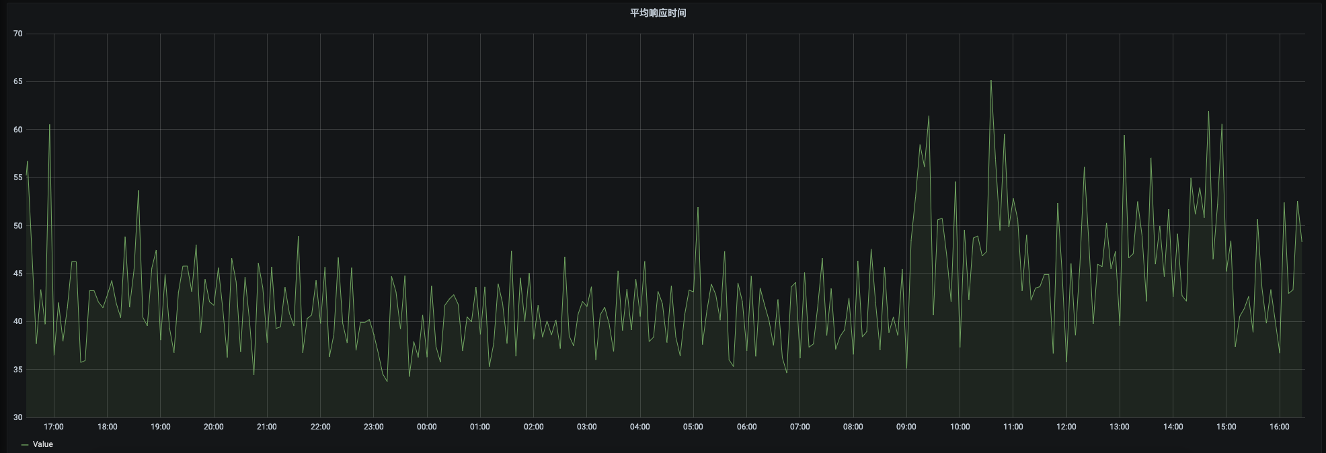The image size is (1326, 453).
Task: Select the 65 y-axis value
Action: click(x=17, y=81)
